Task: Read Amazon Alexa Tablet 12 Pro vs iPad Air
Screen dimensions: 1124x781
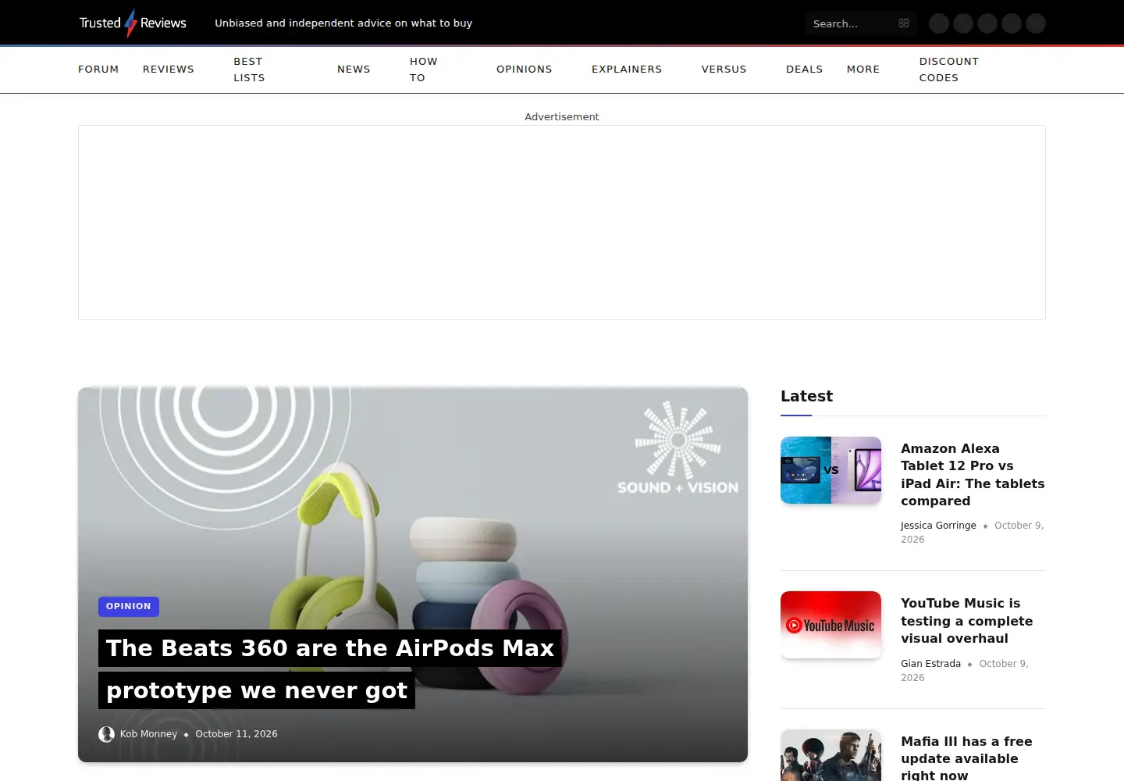Action: click(x=973, y=475)
